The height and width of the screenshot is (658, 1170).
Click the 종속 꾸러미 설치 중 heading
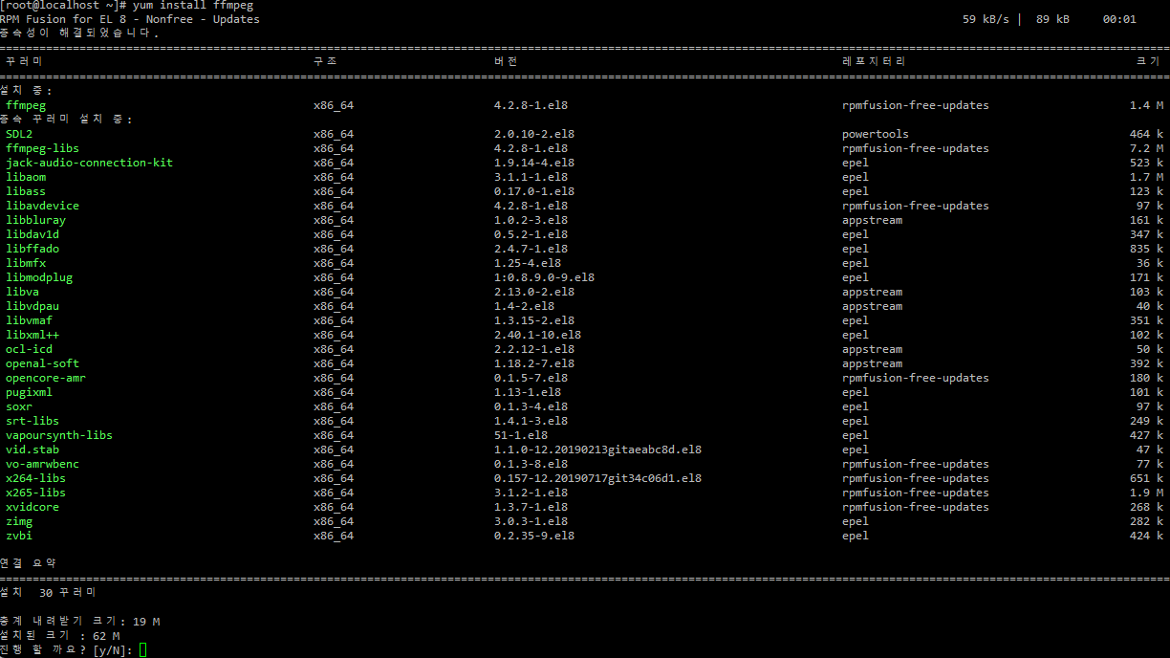(x=66, y=120)
